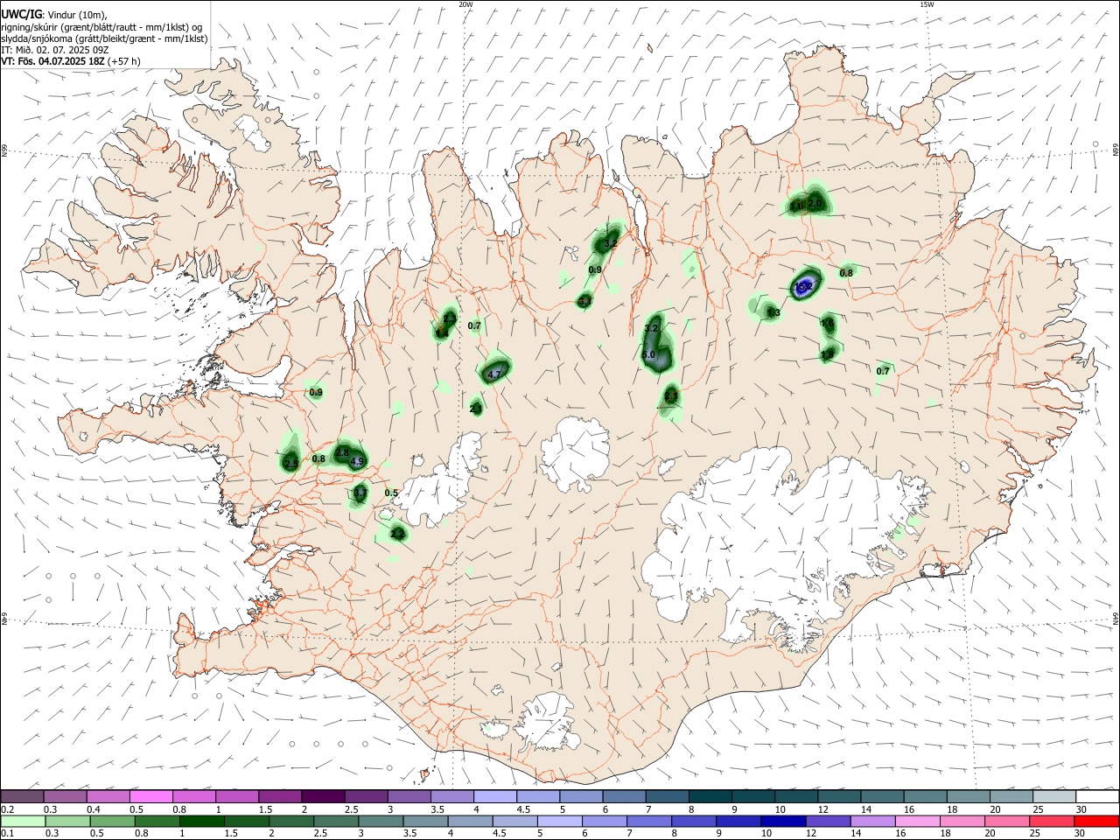The image size is (1120, 840).
Task: Click the navy blue swatch between 10 and 12
Action: point(782,821)
